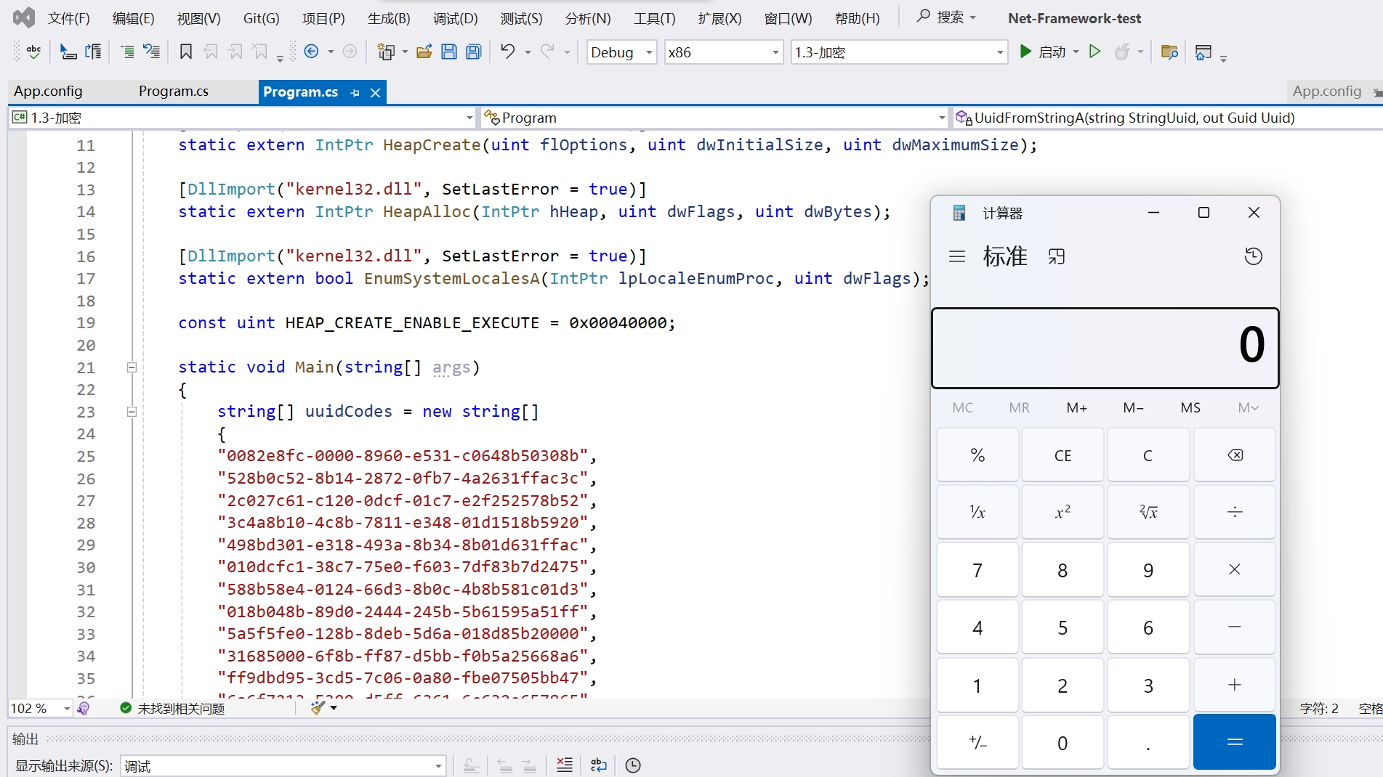Toggle word wrap in the output pane

[x=598, y=765]
